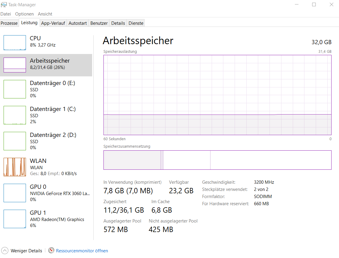Click the 2 von 2 slots value

[x=261, y=189]
